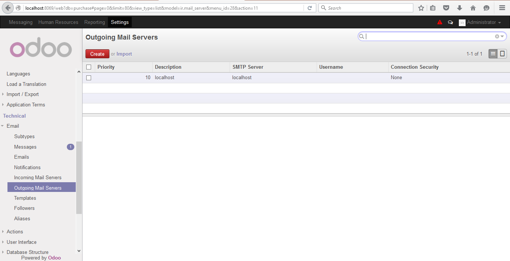
Task: Open Followers in the sidebar
Action: point(24,208)
